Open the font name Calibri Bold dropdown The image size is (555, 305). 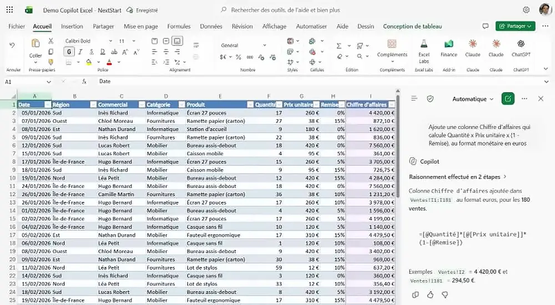110,41
